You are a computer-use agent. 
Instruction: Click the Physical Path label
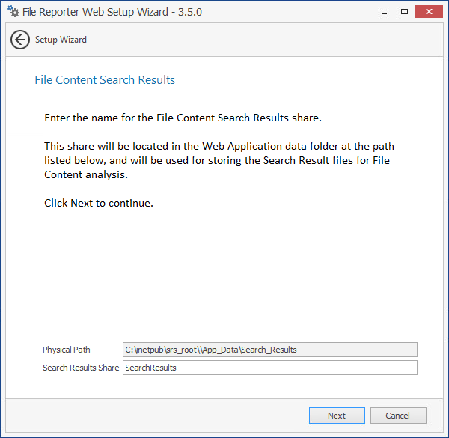click(67, 350)
